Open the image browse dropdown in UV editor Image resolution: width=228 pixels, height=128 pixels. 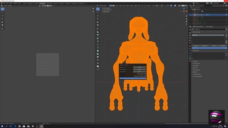(x=40, y=6)
